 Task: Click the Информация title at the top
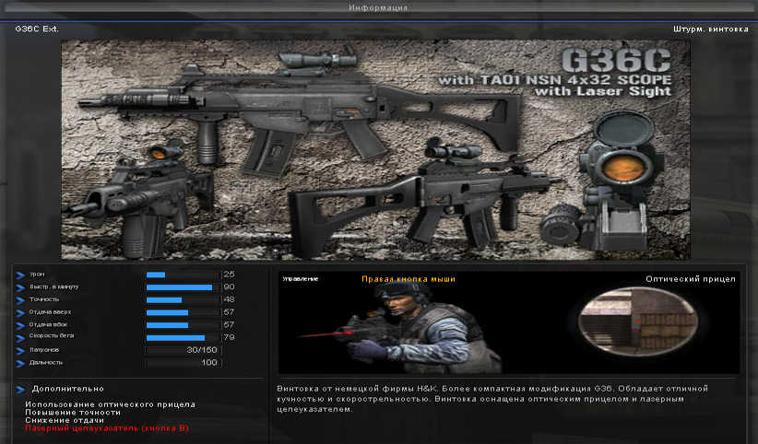(378, 7)
